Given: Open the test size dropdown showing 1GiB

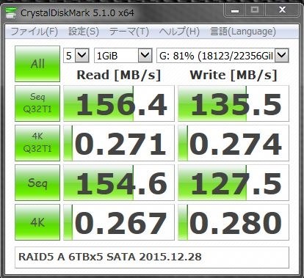Looking at the screenshot, I should (123, 56).
